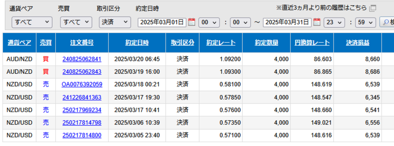
Task: Open the start hour dropdown
Action: (x=209, y=22)
